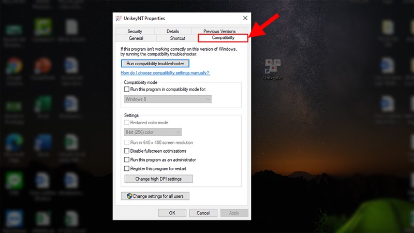The height and width of the screenshot is (233, 414).
Task: Check Register this program for restart
Action: pyautogui.click(x=127, y=169)
